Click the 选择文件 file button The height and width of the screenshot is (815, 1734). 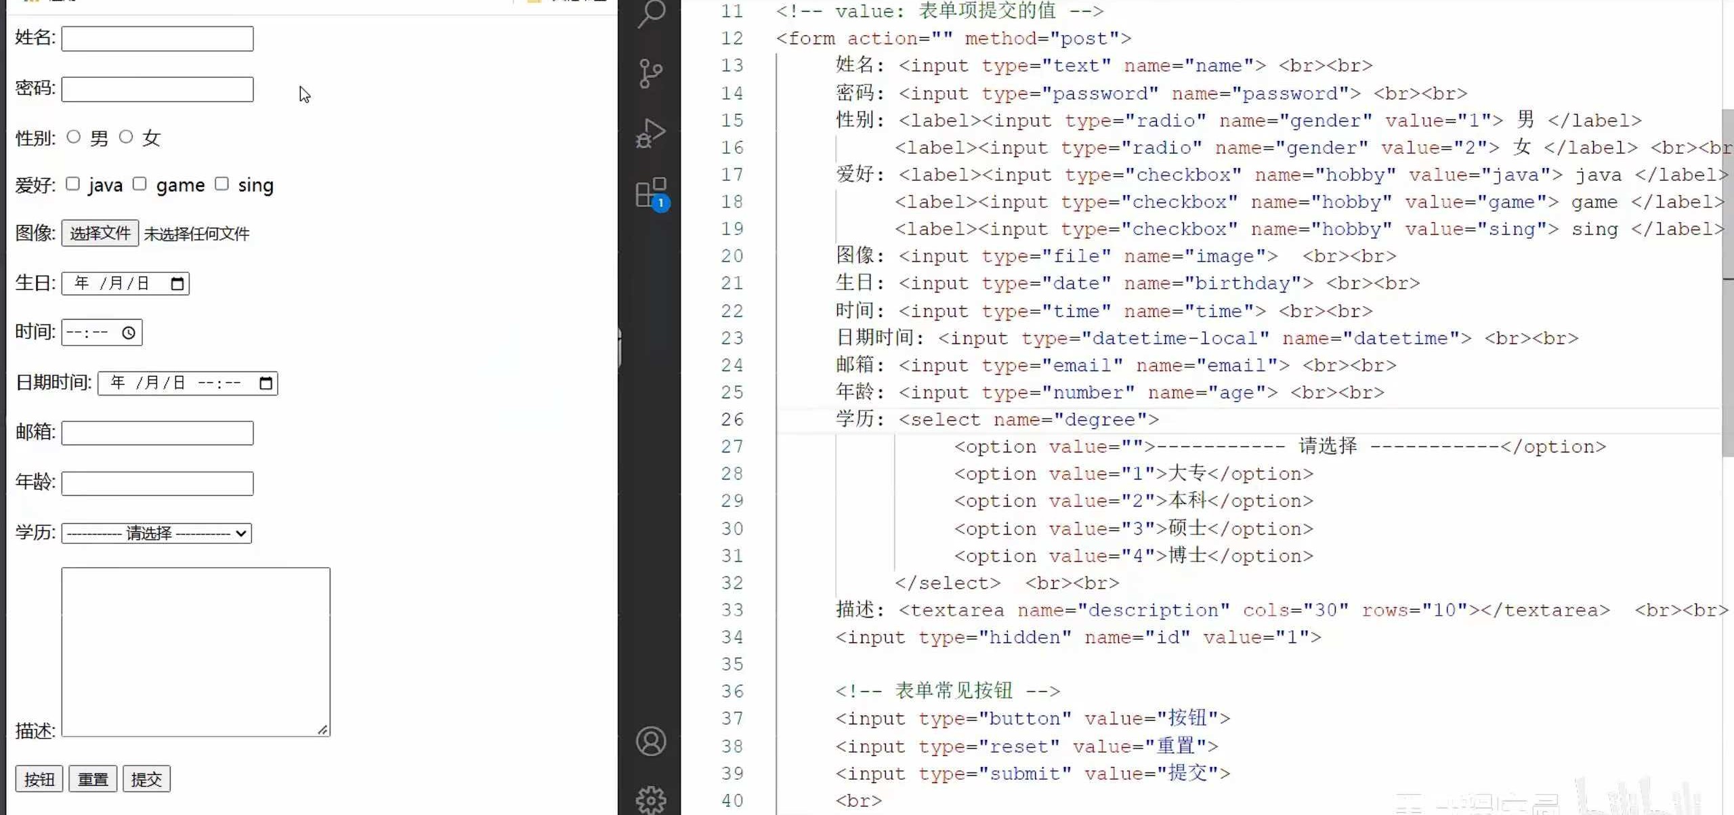coord(100,233)
